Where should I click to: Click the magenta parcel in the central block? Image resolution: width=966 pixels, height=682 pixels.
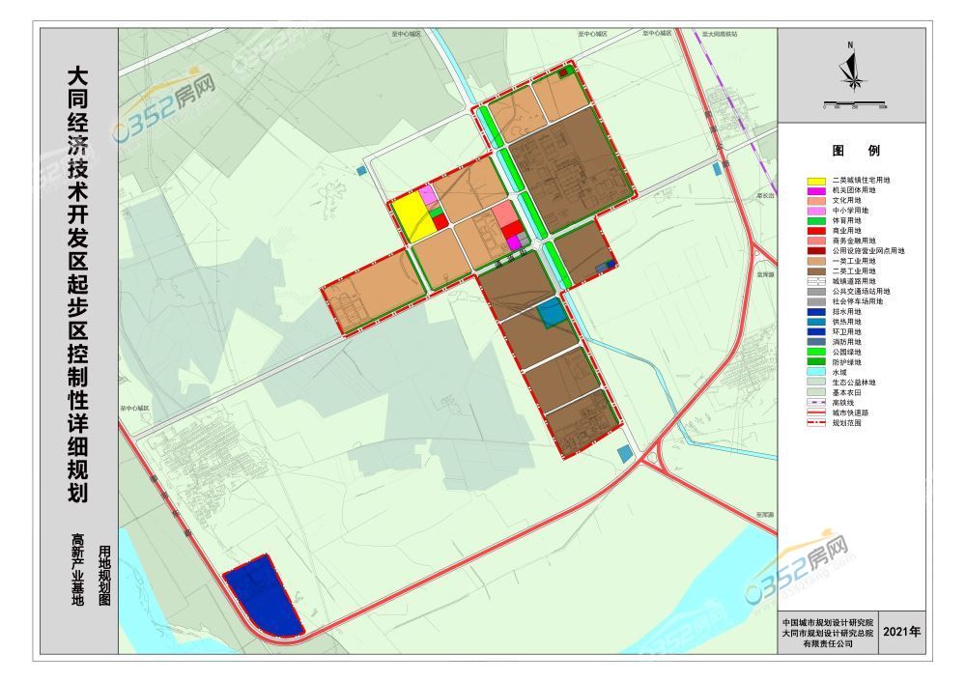[513, 242]
